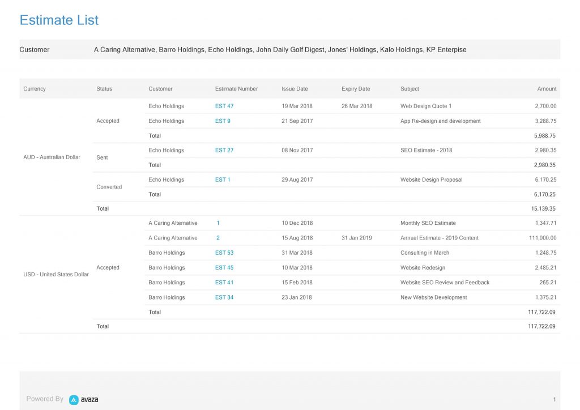
Task: Select the customer filter list starting with A Caring Alternative
Action: pyautogui.click(x=280, y=49)
